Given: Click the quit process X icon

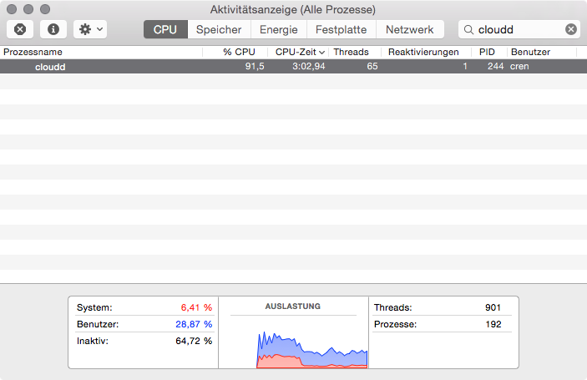Looking at the screenshot, I should (x=20, y=29).
